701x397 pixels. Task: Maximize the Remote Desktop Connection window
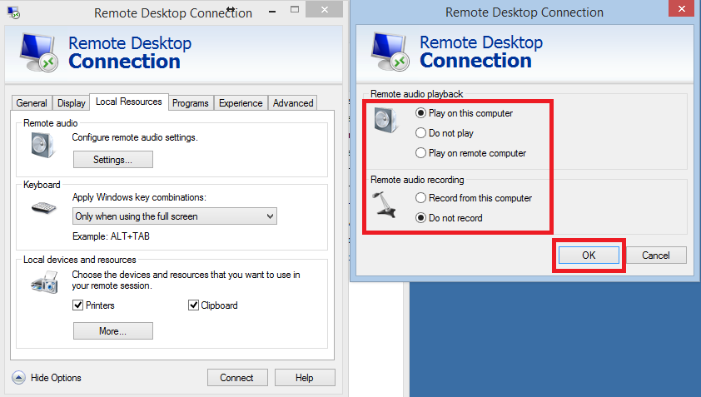coord(295,9)
